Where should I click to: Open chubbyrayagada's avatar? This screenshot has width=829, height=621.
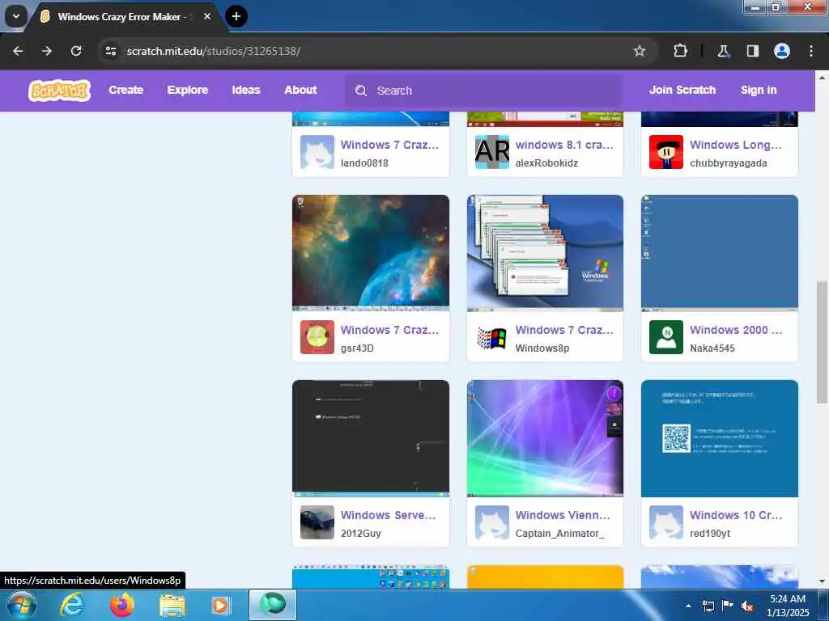click(x=666, y=152)
